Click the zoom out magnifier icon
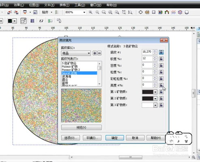The width and height of the screenshot is (200, 162). [97, 12]
